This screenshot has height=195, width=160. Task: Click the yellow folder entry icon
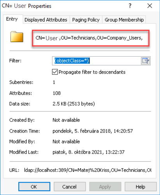[17, 37]
